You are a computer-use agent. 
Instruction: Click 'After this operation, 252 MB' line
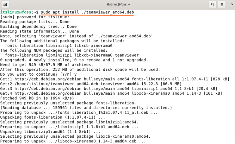tap(80, 70)
